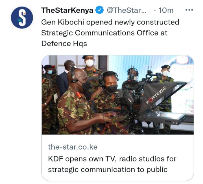Click the the-star.co.ke domain label

[73, 147]
